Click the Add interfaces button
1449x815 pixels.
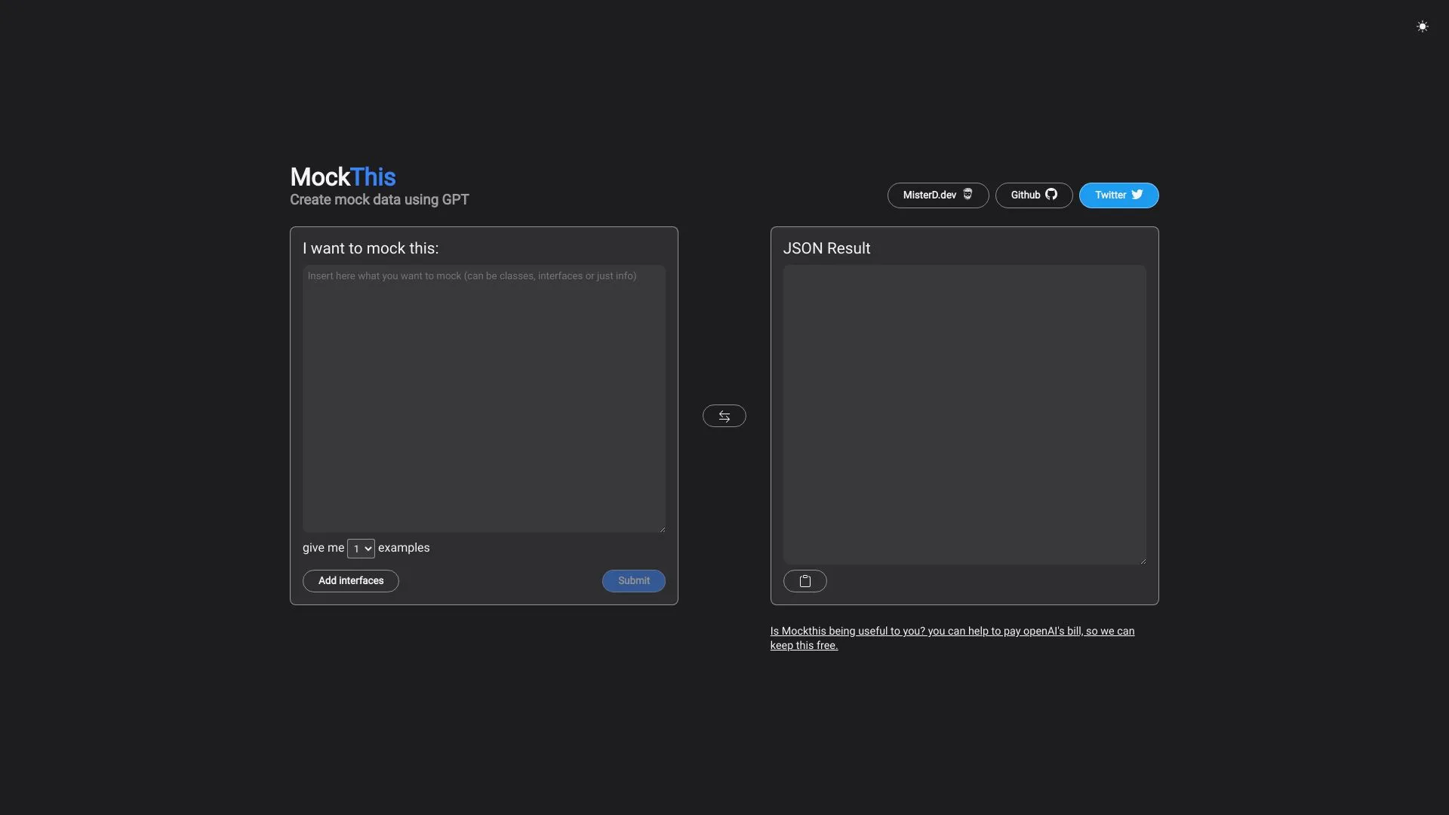pyautogui.click(x=349, y=580)
